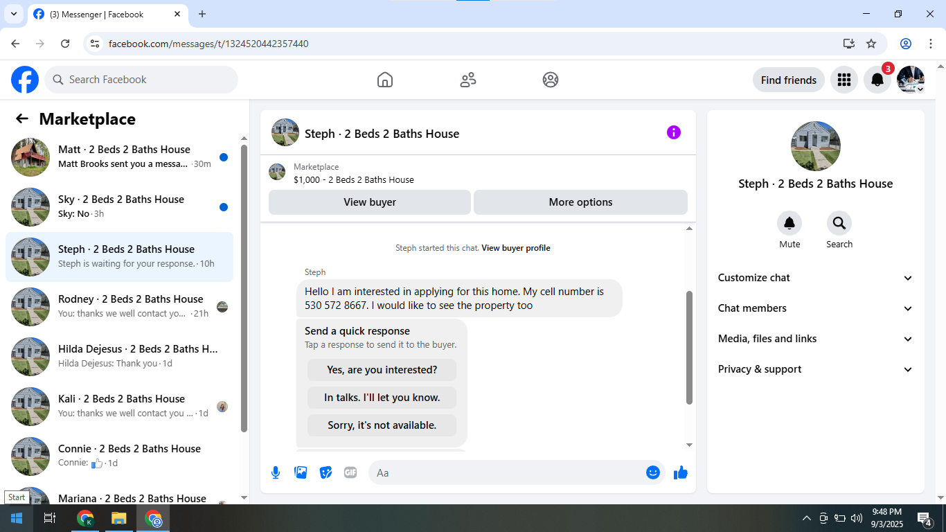Send a thumbs-up like
Screen dimensions: 946x532
pyautogui.click(x=681, y=472)
